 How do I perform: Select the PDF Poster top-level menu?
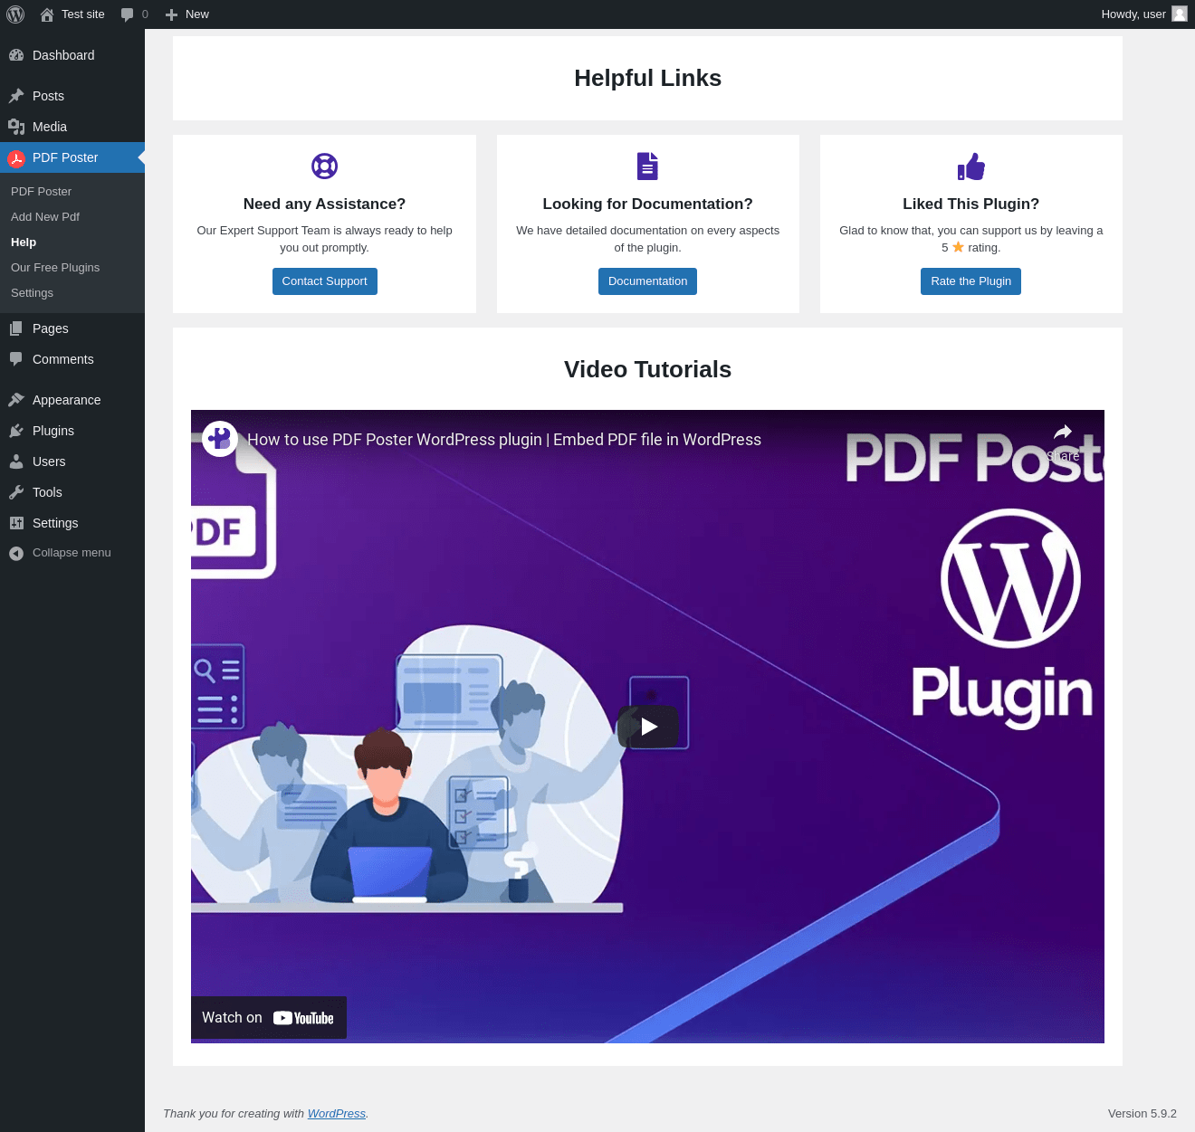[72, 157]
